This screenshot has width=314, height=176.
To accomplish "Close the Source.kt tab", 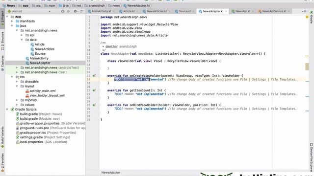I will pyautogui.click(x=193, y=11).
